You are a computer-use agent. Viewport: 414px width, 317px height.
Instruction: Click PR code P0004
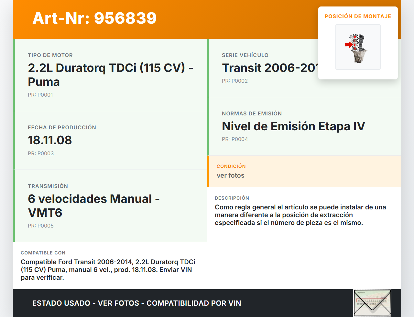(234, 139)
